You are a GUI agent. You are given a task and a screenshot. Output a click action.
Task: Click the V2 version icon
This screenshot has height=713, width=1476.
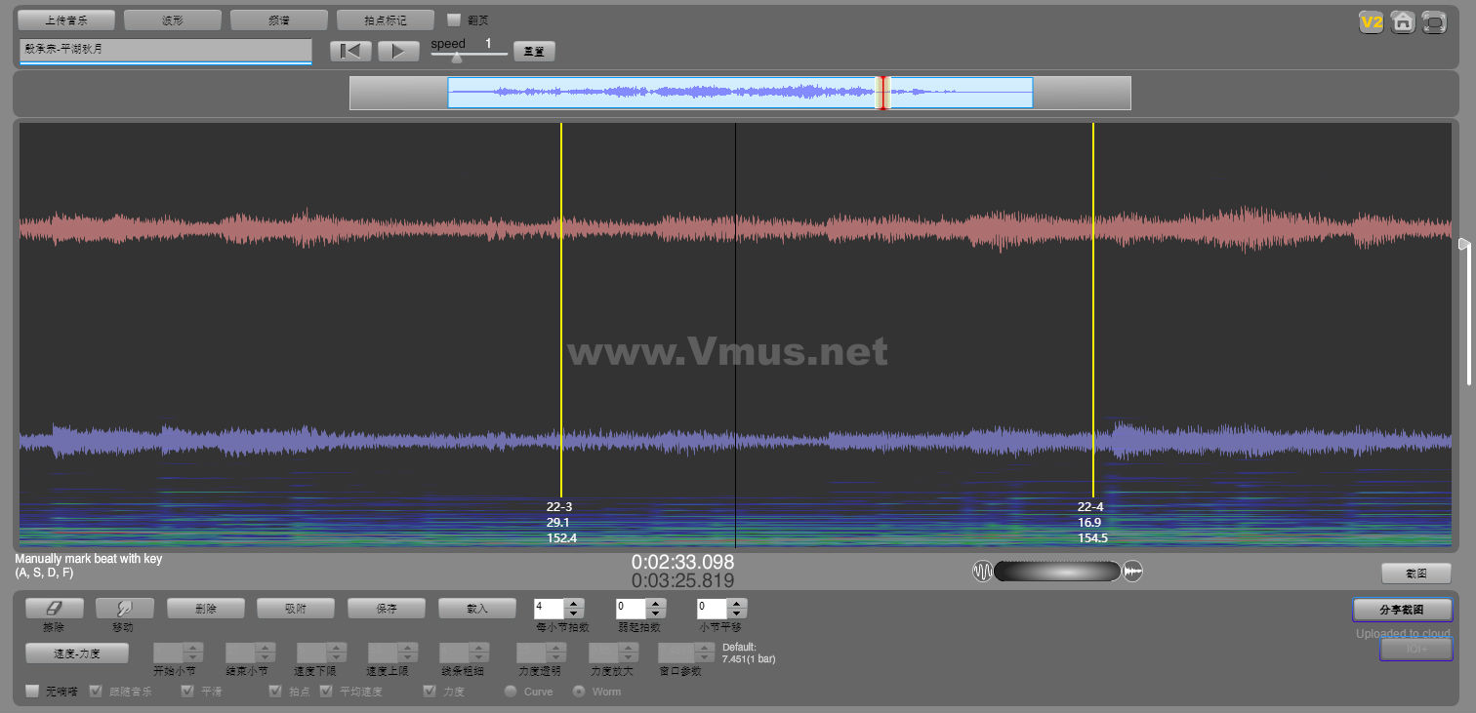coord(1372,22)
